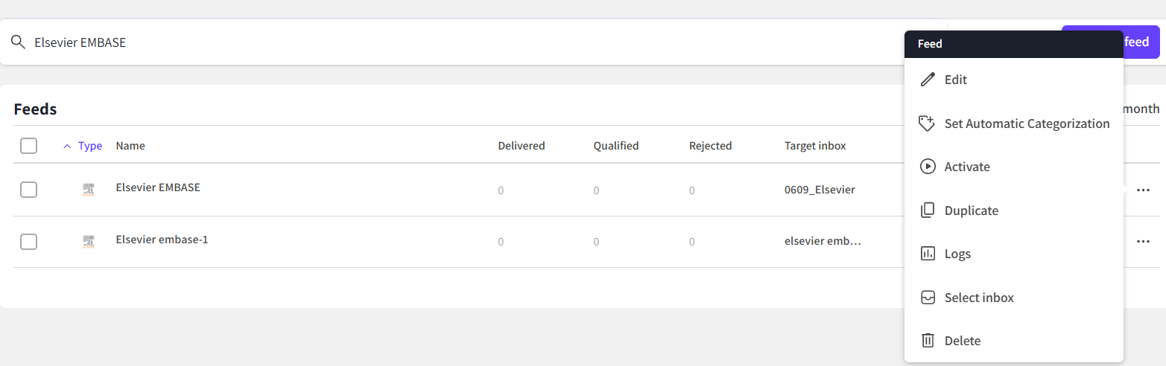Check the Elsevier EMBASE row checkbox
Viewport: 1166px width, 366px height.
point(28,190)
